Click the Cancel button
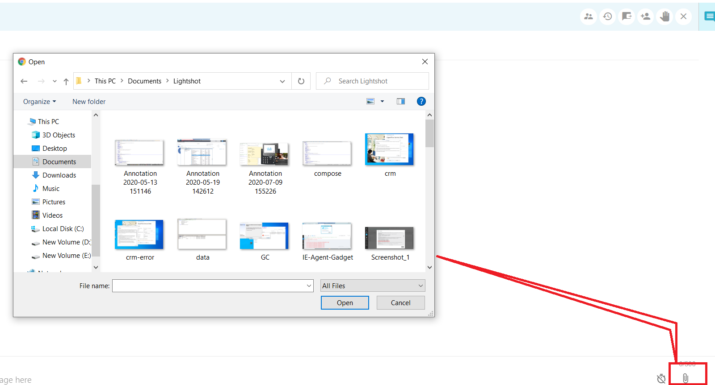The image size is (715, 385). (400, 302)
